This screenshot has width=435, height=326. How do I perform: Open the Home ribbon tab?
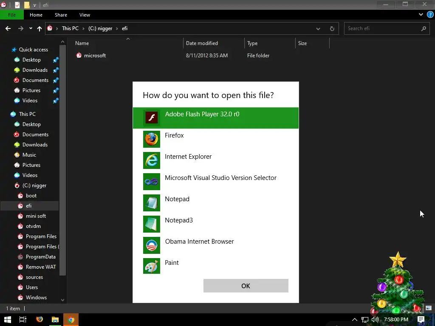pos(36,15)
